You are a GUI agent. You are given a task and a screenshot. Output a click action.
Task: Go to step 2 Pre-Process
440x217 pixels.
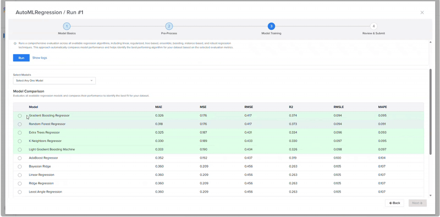pos(169,27)
